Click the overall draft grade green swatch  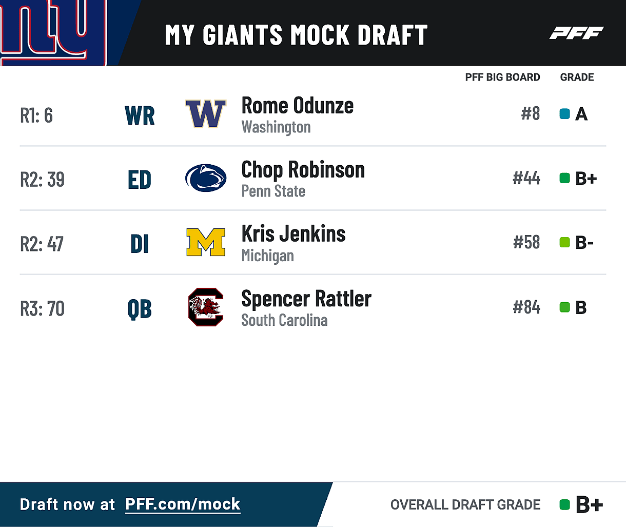click(x=564, y=505)
